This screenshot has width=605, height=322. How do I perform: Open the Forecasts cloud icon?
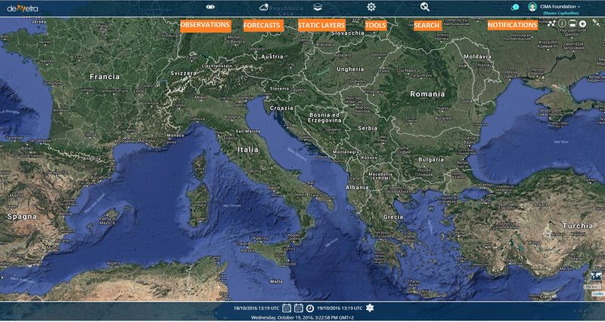click(x=264, y=7)
